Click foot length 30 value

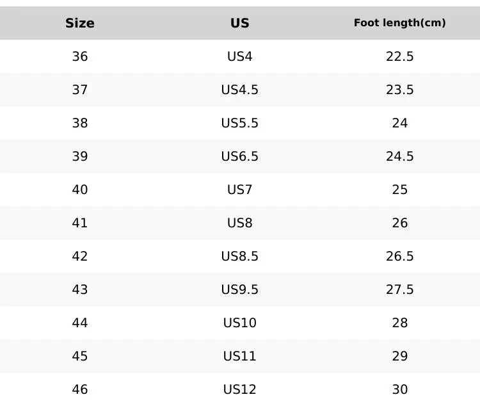[x=400, y=389]
